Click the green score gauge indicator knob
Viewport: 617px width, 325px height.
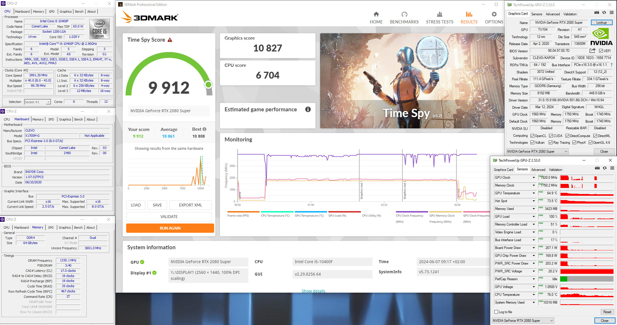[208, 85]
